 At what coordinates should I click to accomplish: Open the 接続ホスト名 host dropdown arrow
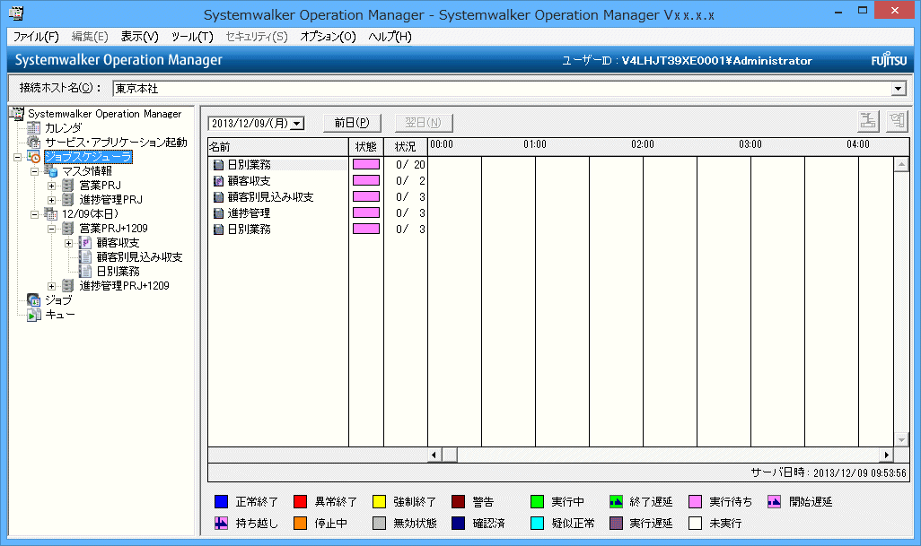(x=898, y=89)
